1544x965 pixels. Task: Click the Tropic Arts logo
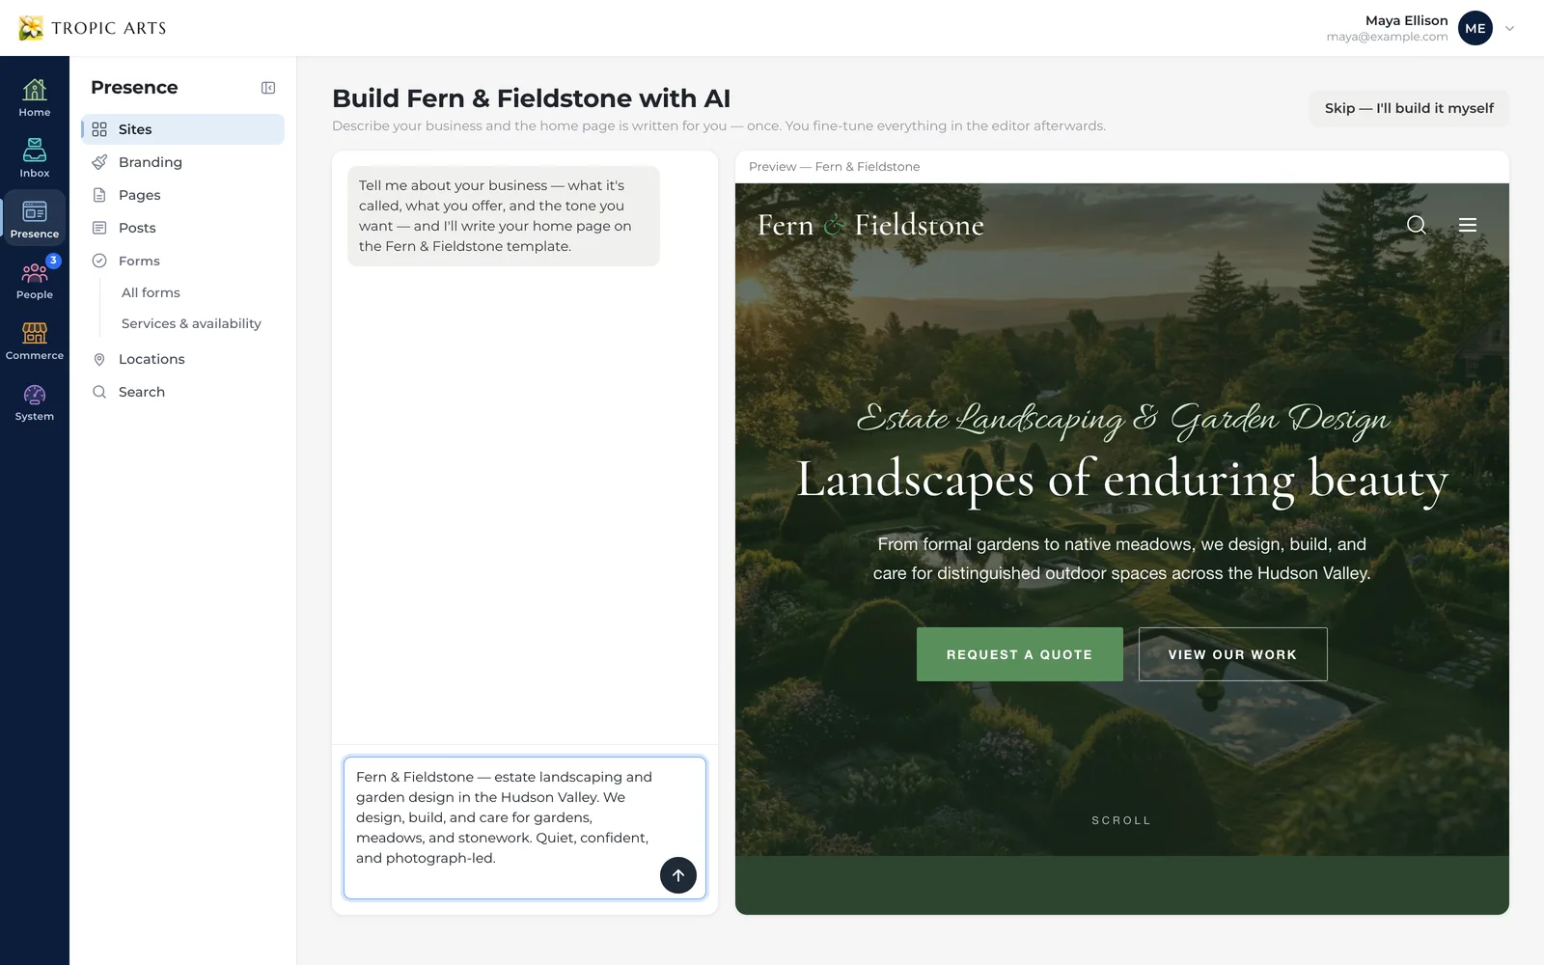coord(93,28)
